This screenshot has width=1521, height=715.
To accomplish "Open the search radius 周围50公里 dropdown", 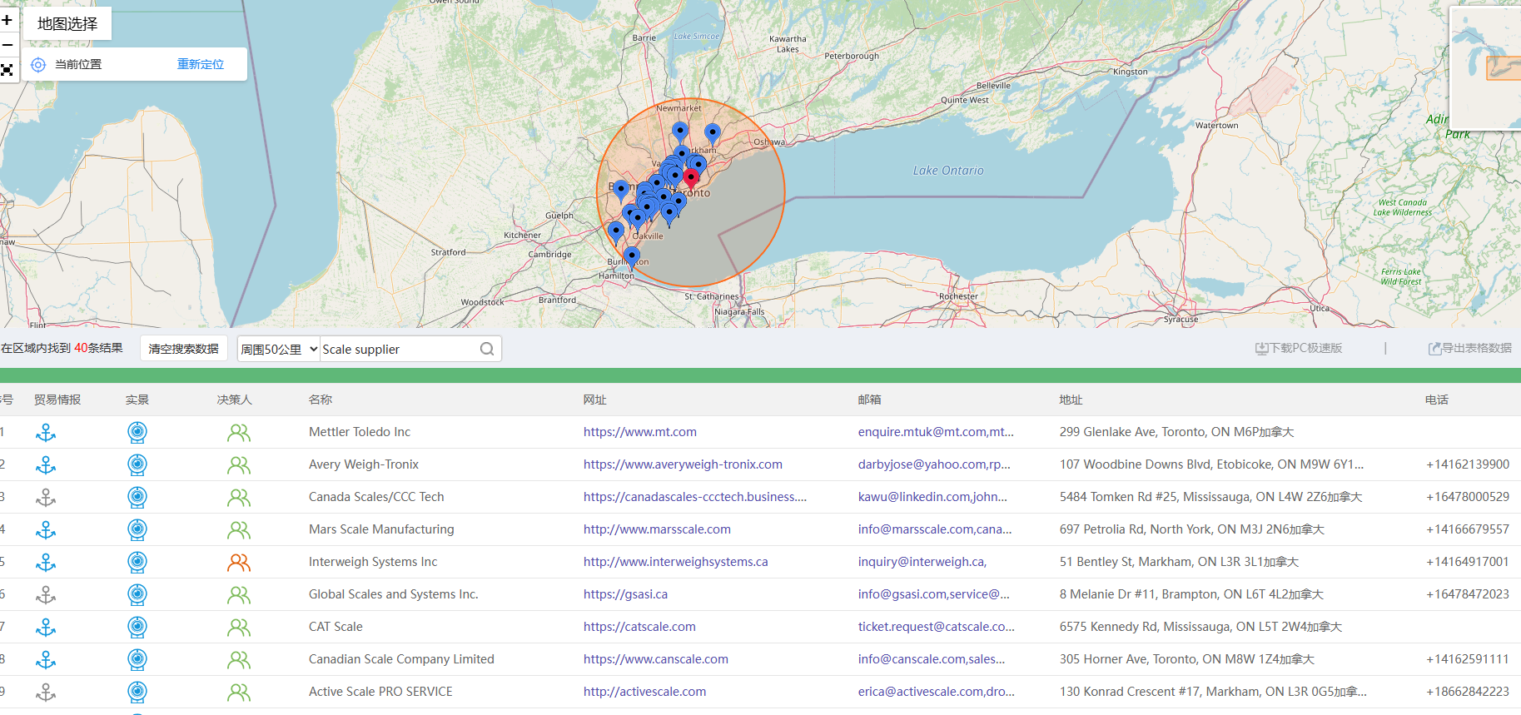I will click(x=279, y=349).
